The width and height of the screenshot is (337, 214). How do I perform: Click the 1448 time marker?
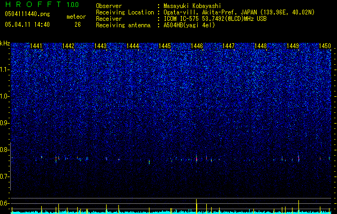pos(261,45)
